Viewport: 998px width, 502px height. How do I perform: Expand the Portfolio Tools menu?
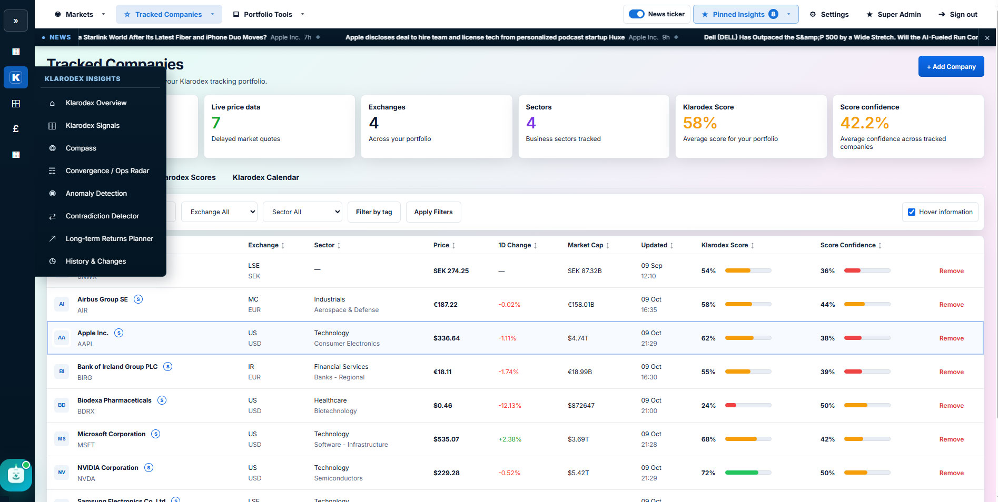point(269,14)
